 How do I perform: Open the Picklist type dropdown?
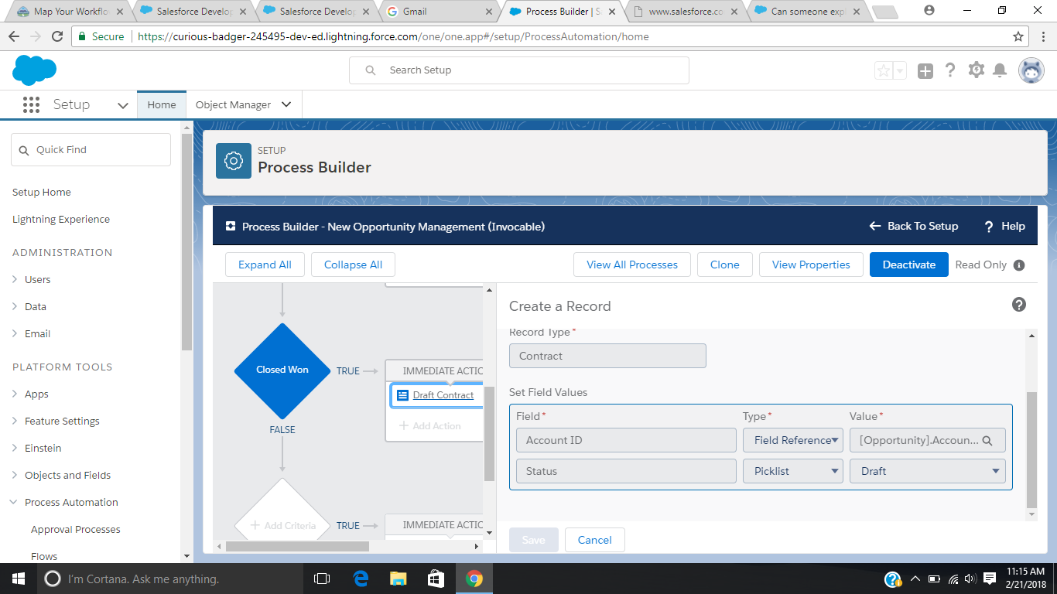pyautogui.click(x=793, y=471)
